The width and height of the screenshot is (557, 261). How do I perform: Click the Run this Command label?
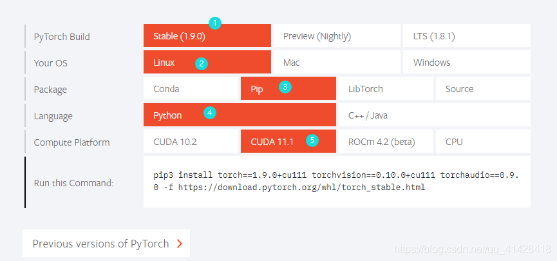coord(73,183)
